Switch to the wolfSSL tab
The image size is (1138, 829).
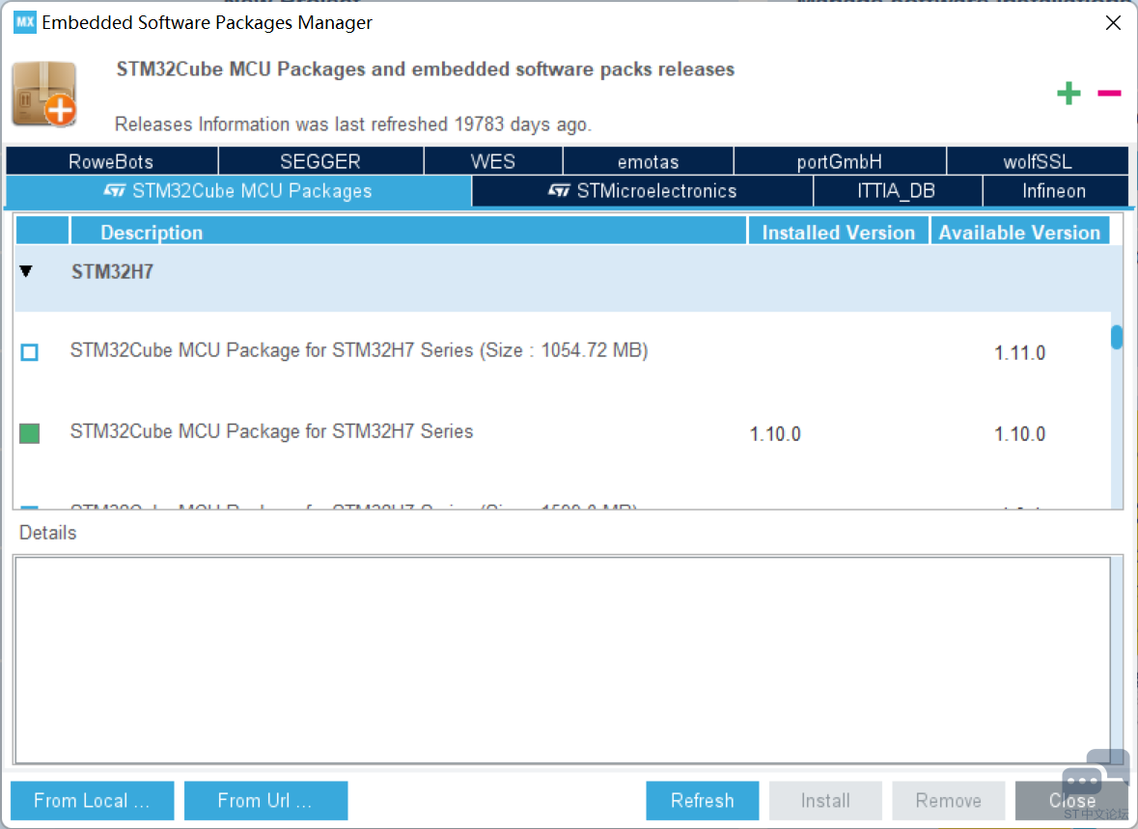[1038, 161]
